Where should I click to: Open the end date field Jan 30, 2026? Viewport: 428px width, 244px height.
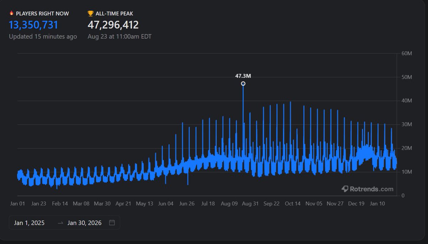[x=85, y=223]
